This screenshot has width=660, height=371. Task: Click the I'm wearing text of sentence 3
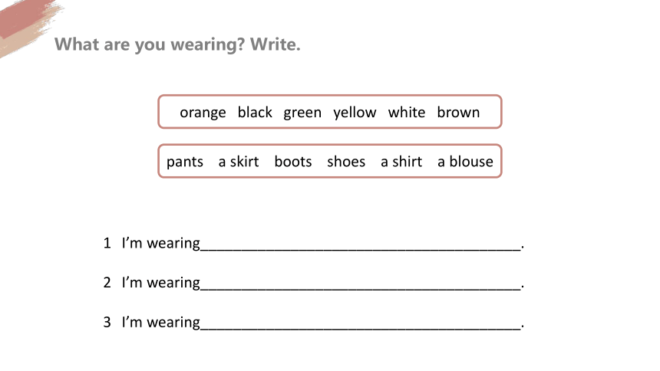pos(161,323)
